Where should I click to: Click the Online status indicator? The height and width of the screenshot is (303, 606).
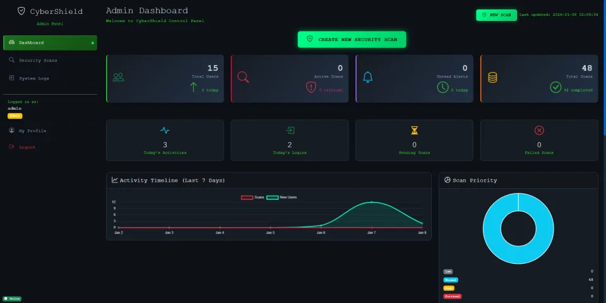tap(13, 299)
